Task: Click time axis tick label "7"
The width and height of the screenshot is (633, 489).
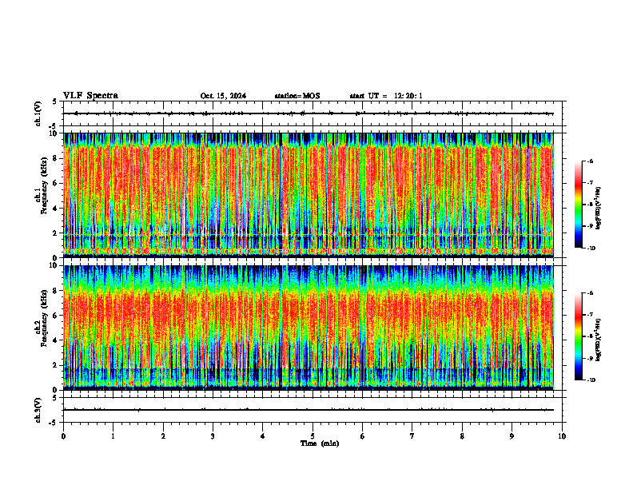Action: click(412, 436)
